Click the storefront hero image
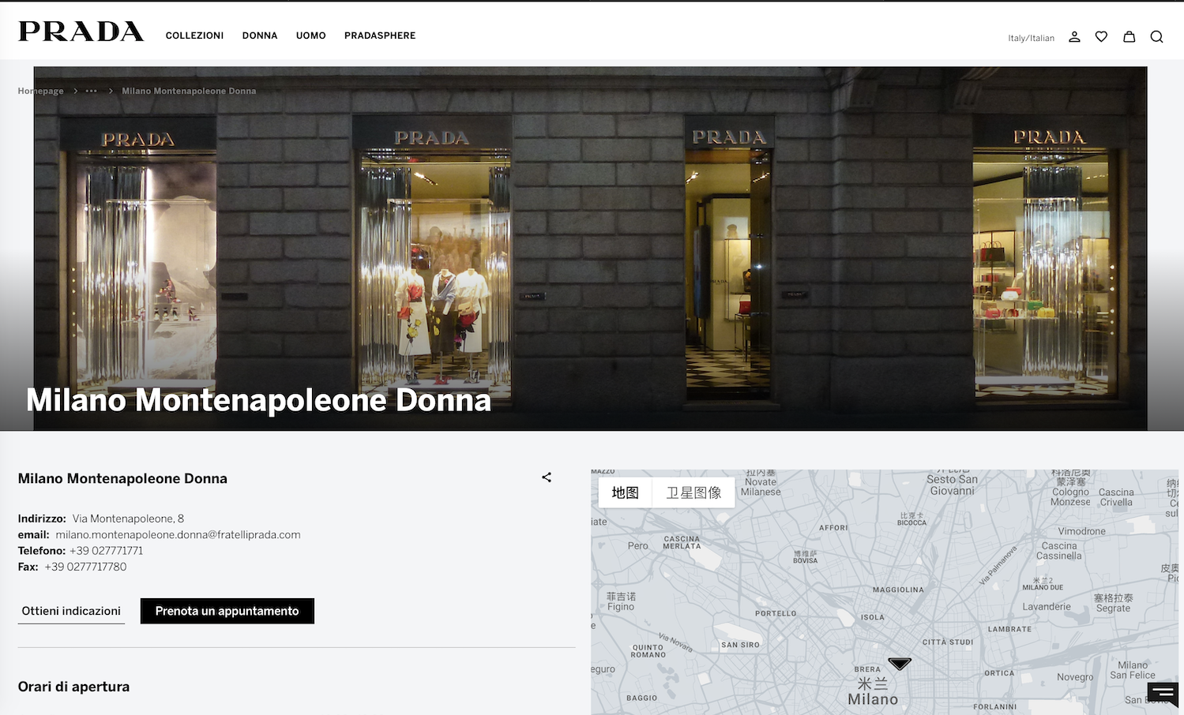The height and width of the screenshot is (715, 1184). 590,248
